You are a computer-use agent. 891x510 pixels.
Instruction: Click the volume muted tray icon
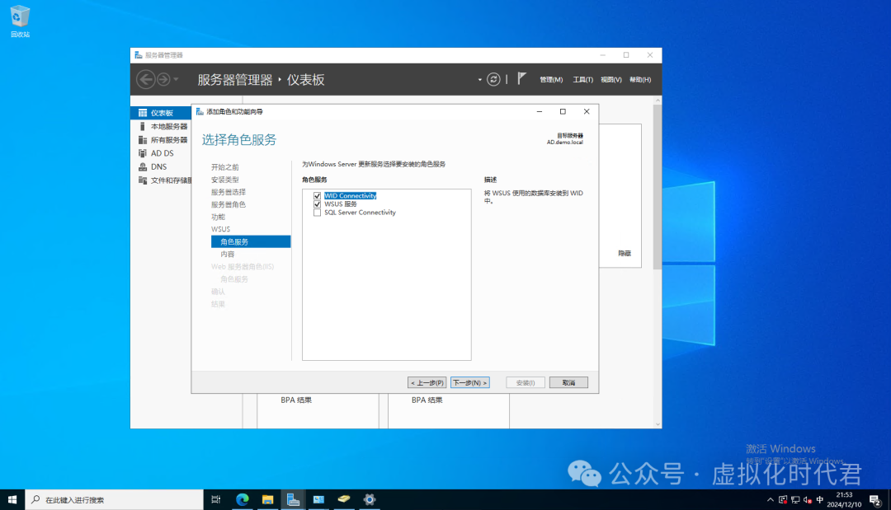tap(808, 500)
